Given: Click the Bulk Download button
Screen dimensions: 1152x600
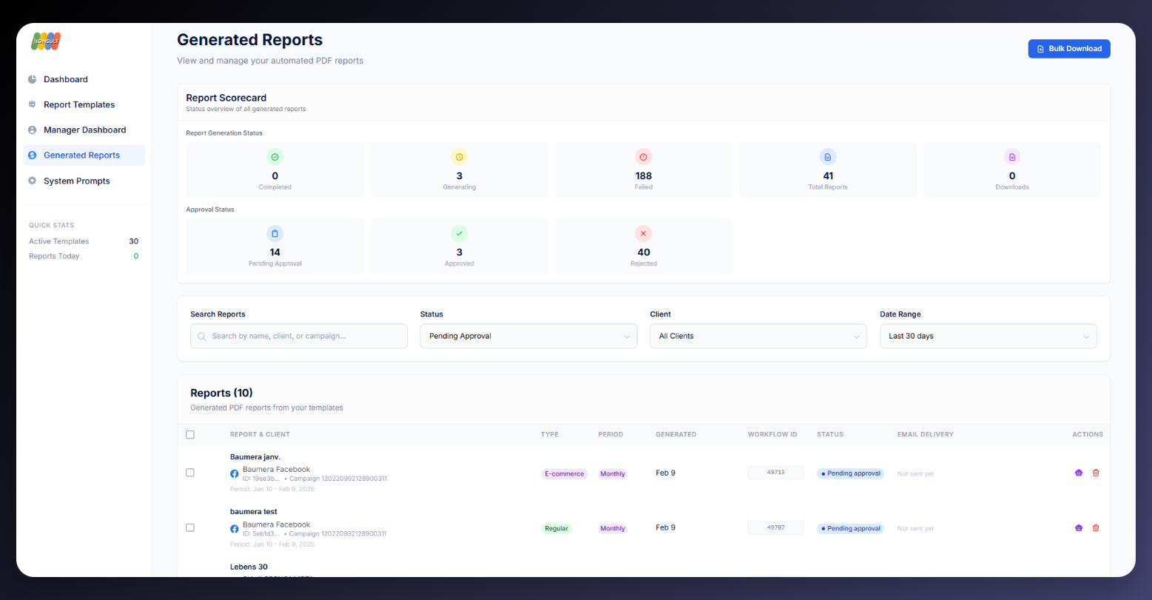Looking at the screenshot, I should [x=1068, y=49].
